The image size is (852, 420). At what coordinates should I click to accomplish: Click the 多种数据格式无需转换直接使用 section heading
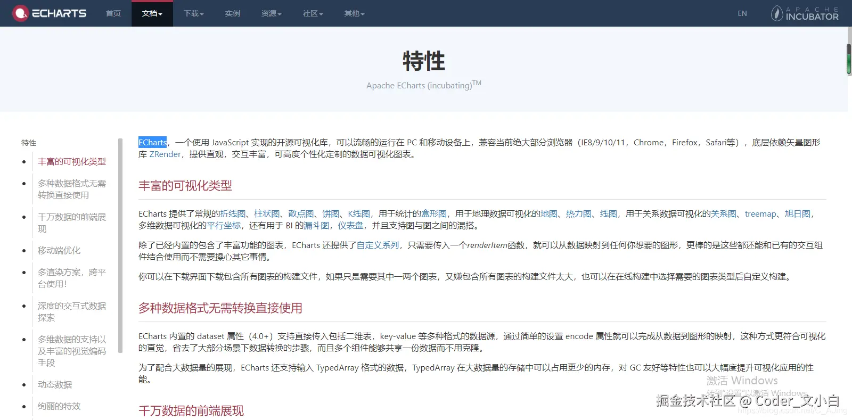coord(220,308)
